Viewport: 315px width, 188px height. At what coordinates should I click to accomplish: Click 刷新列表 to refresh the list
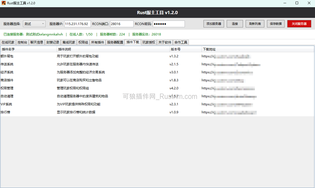click(x=255, y=23)
